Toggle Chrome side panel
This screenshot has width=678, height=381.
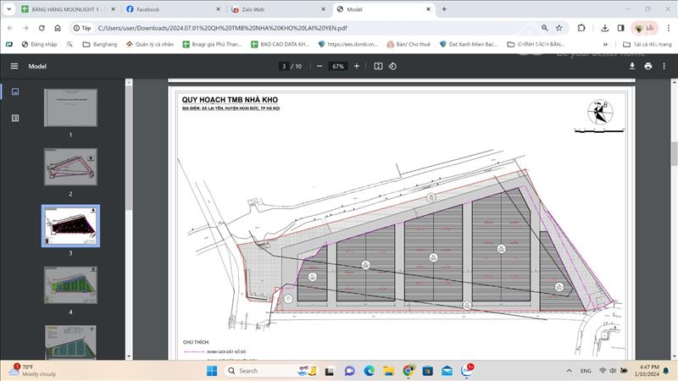(x=621, y=28)
